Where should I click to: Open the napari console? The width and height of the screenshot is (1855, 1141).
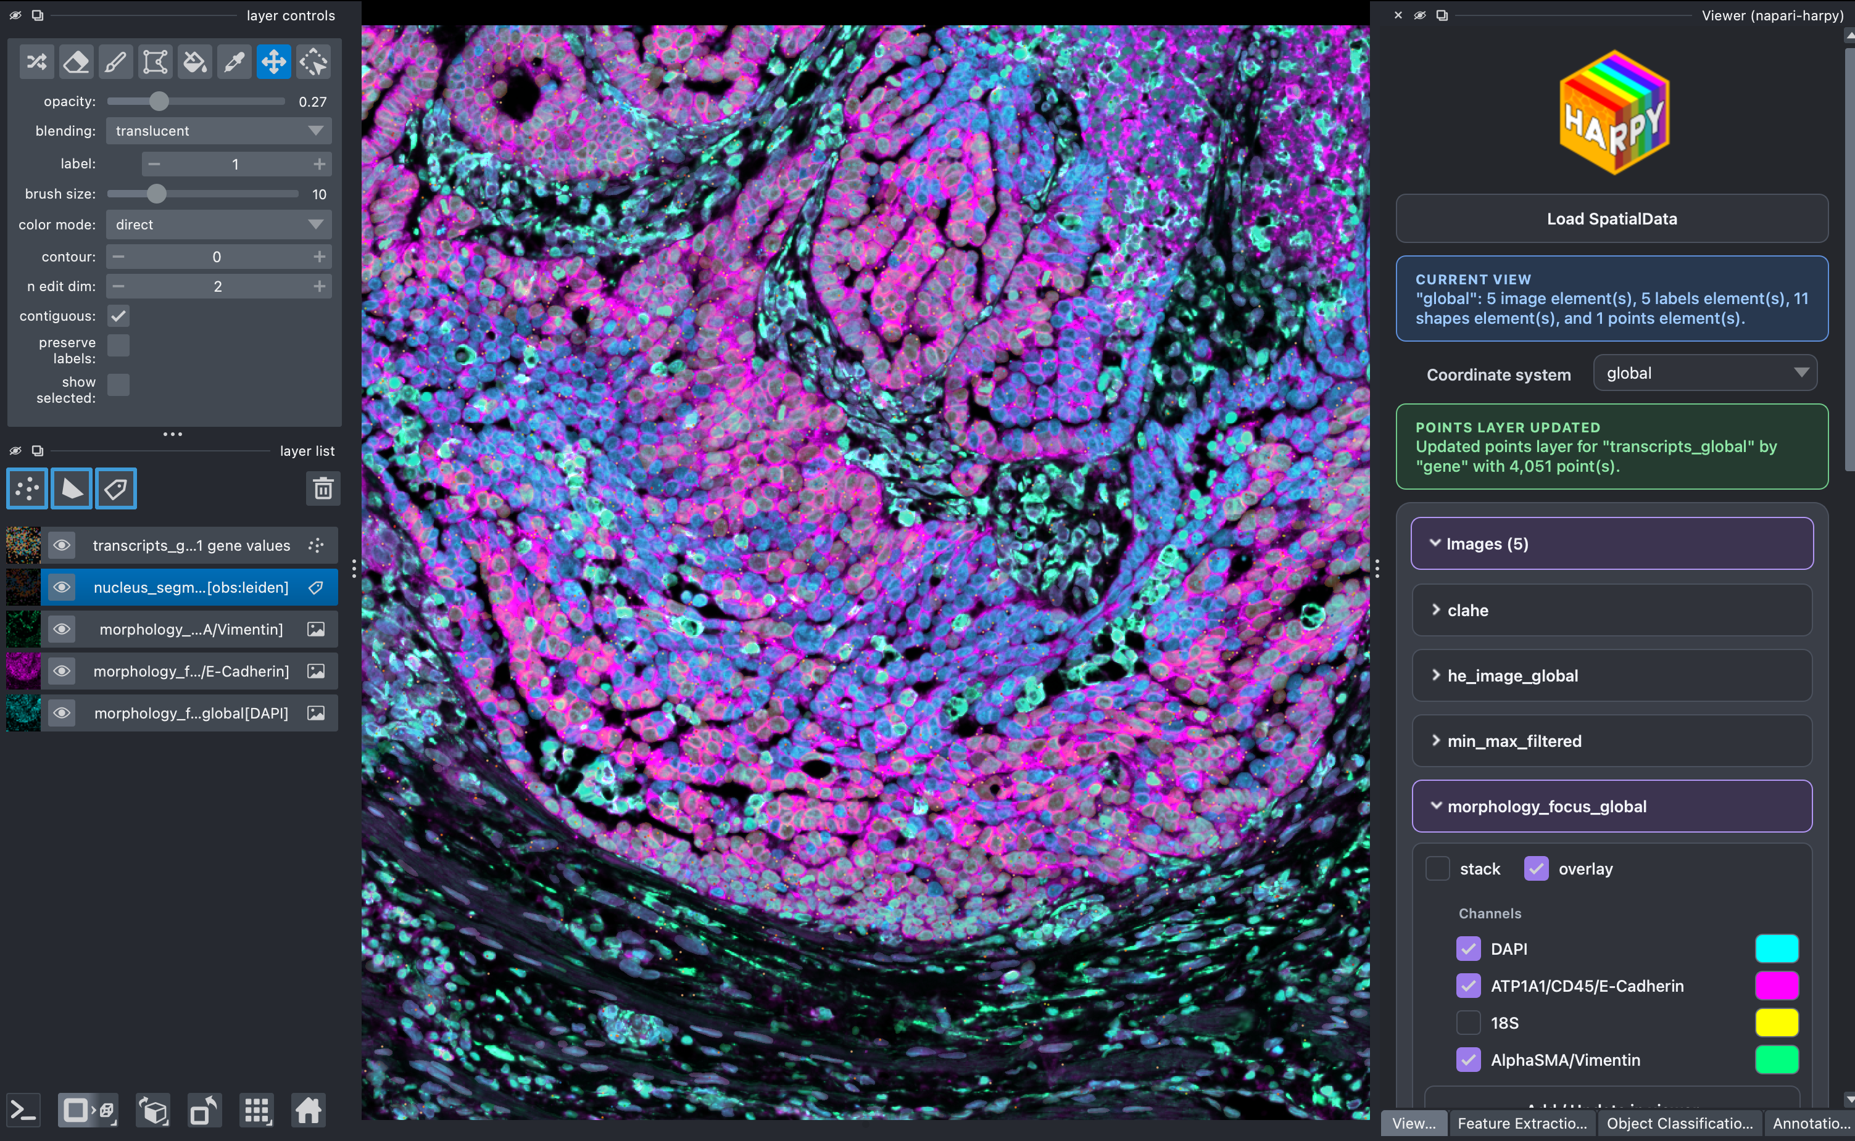pyautogui.click(x=23, y=1111)
